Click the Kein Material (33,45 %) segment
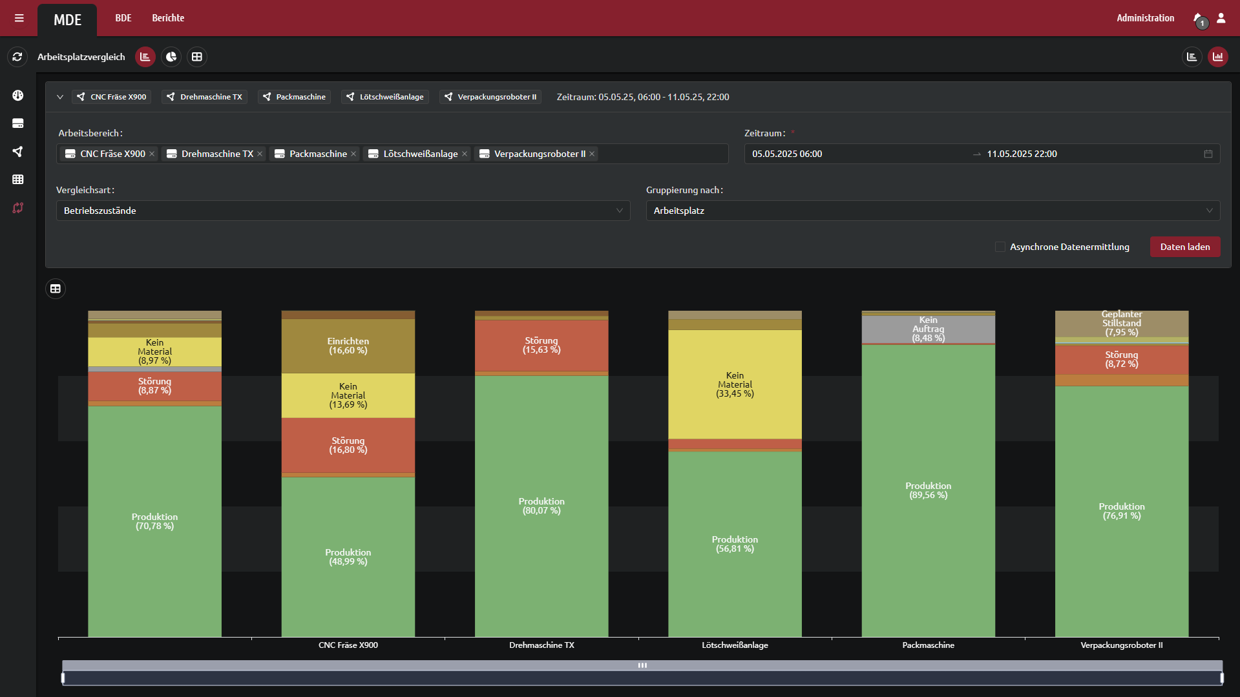The image size is (1240, 697). point(735,384)
